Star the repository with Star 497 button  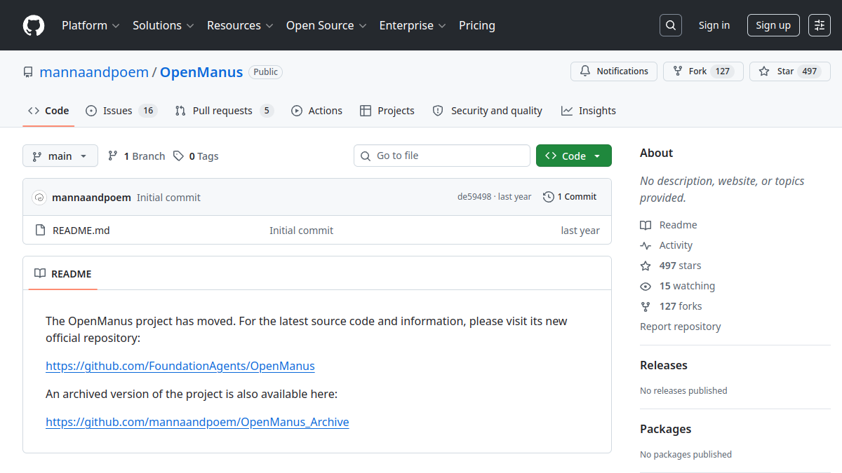tap(790, 71)
